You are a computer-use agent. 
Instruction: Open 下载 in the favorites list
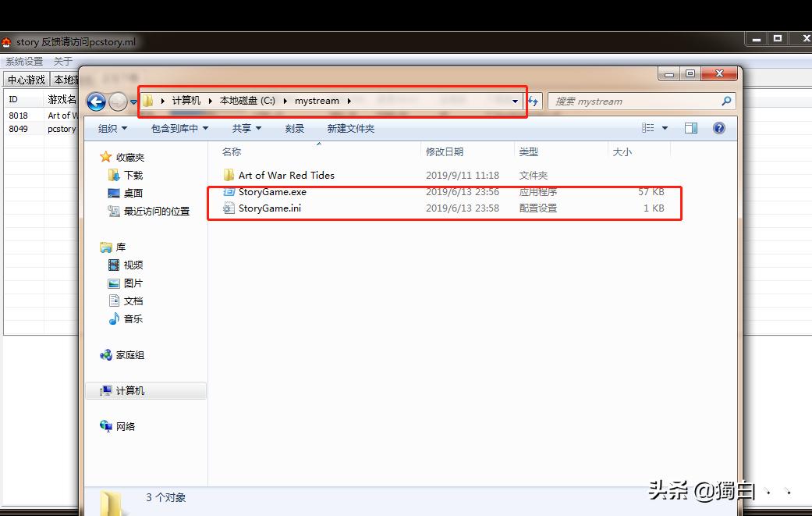(x=133, y=175)
